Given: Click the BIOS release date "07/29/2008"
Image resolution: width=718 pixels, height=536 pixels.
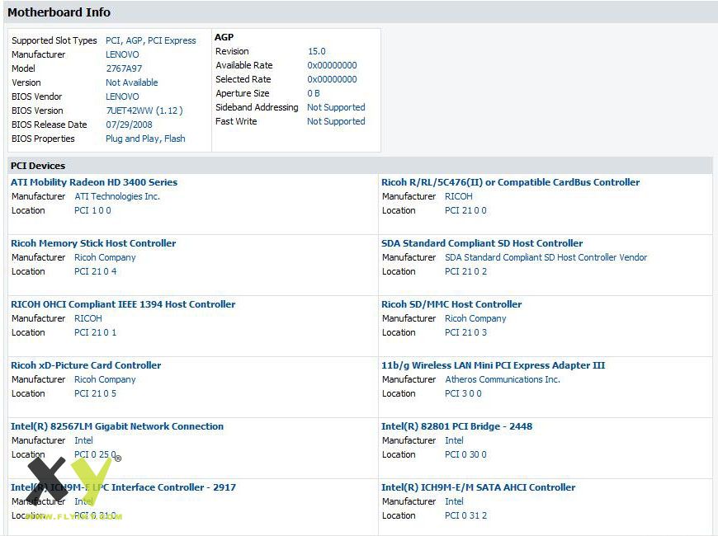Looking at the screenshot, I should [x=129, y=125].
